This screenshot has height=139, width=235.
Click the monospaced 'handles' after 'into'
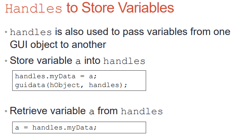(x=124, y=61)
